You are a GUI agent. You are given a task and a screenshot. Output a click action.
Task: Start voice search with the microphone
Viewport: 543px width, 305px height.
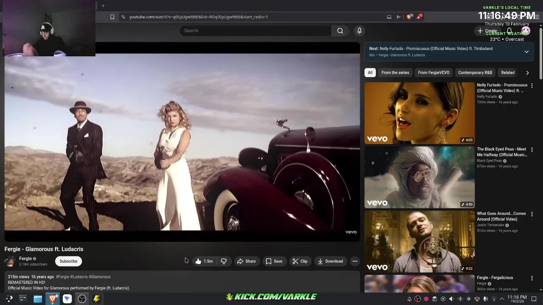pyautogui.click(x=359, y=30)
